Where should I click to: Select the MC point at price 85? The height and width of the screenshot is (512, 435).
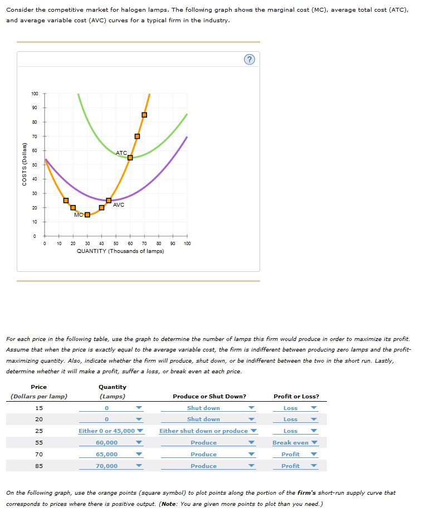point(144,115)
